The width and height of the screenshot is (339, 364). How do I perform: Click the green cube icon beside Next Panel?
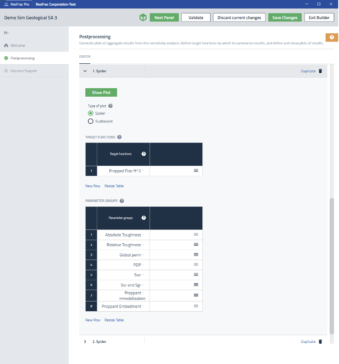[143, 17]
